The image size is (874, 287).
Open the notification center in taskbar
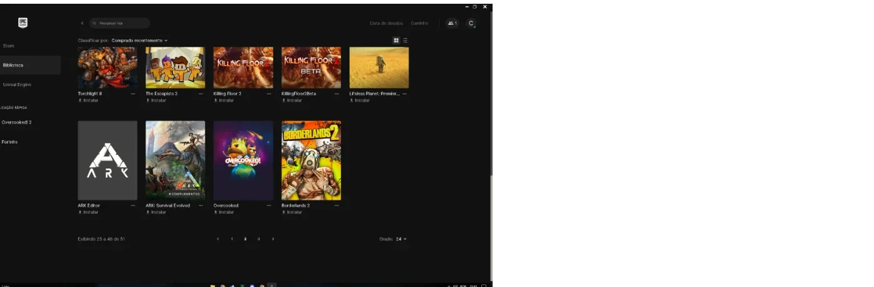484,286
